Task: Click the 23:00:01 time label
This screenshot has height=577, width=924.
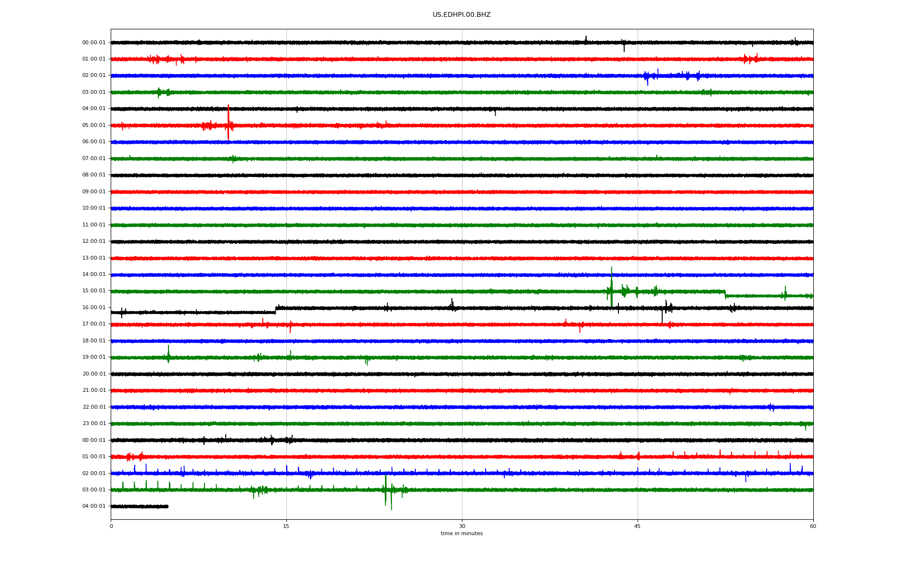Action: pos(94,424)
